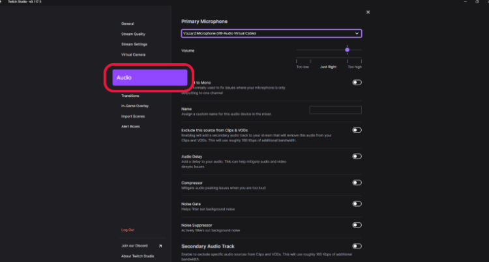The height and width of the screenshot is (262, 489).
Task: Click the external link icon beside Join our Discord
Action: (160, 246)
